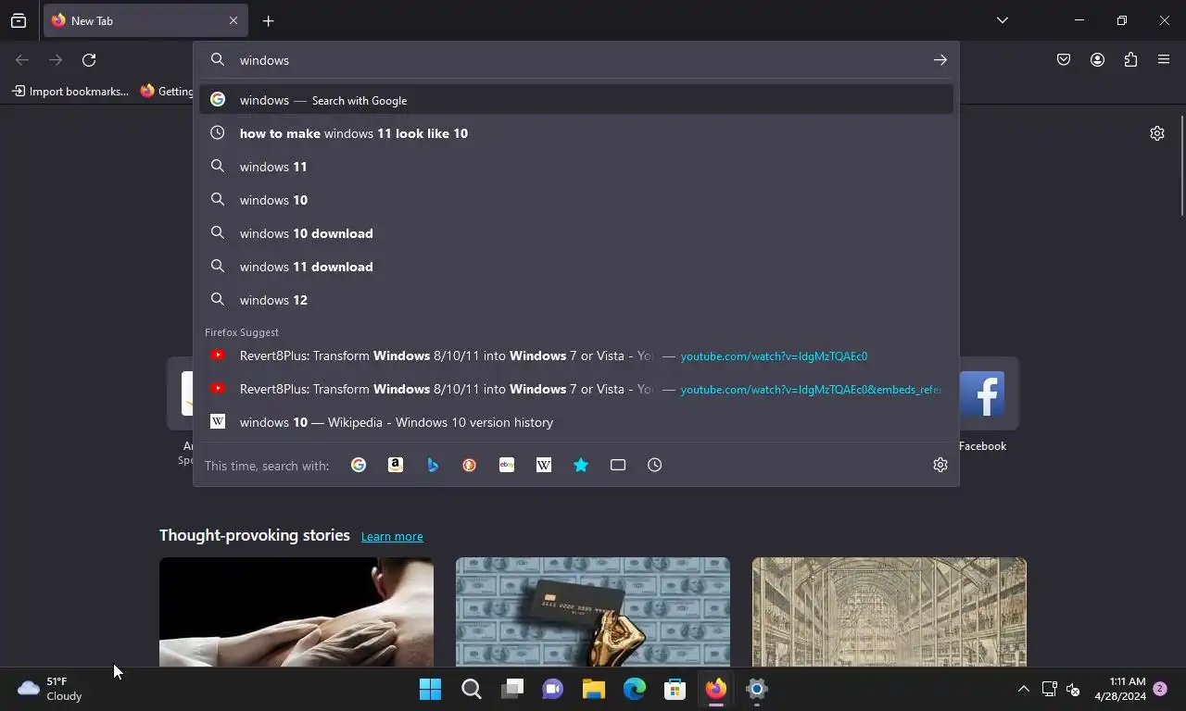Open the muted volume tray icon
Viewport: 1186px width, 711px height.
point(1073,689)
